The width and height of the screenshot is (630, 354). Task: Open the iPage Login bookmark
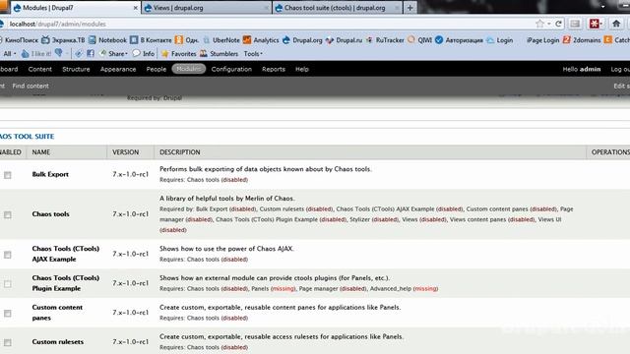[542, 40]
